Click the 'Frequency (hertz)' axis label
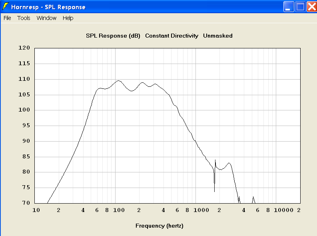 coord(159,226)
